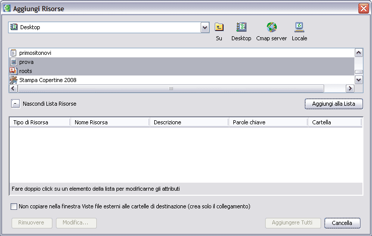Viewport: 372px width, 236px height.
Task: Open the Desktop location dropdown
Action: [x=205, y=28]
